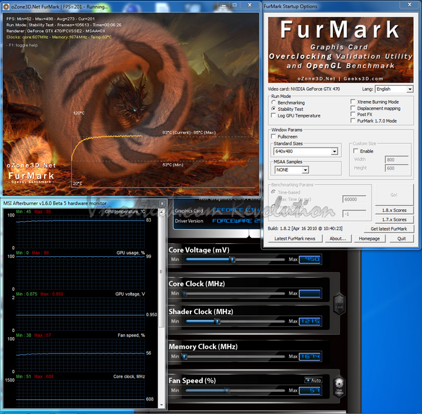Viewport: 422px width, 414px height.
Task: Open 1.7.x Scores
Action: coord(394,219)
